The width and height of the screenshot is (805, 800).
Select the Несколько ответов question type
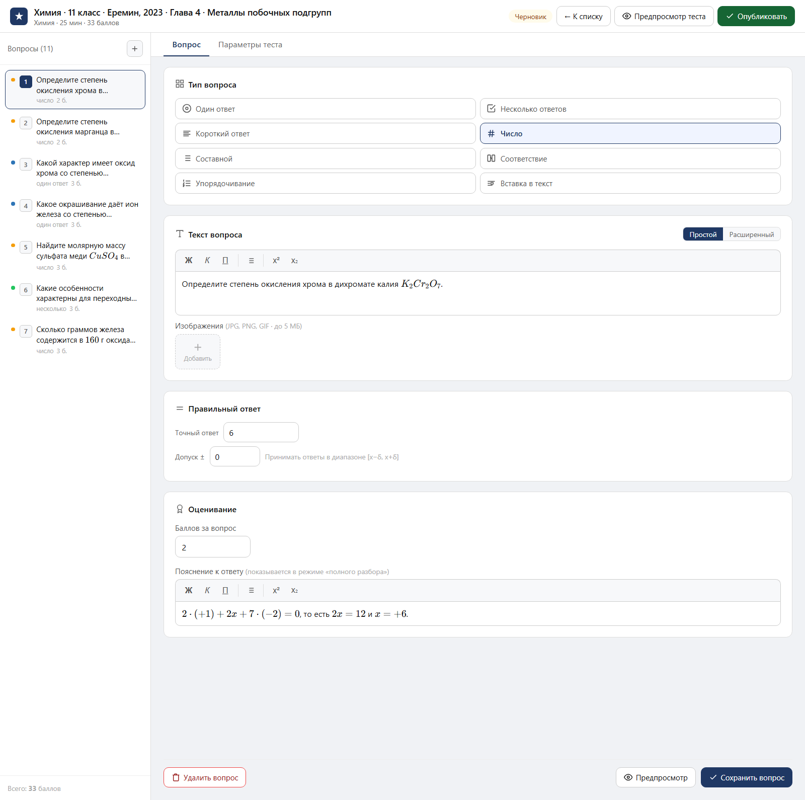[630, 109]
